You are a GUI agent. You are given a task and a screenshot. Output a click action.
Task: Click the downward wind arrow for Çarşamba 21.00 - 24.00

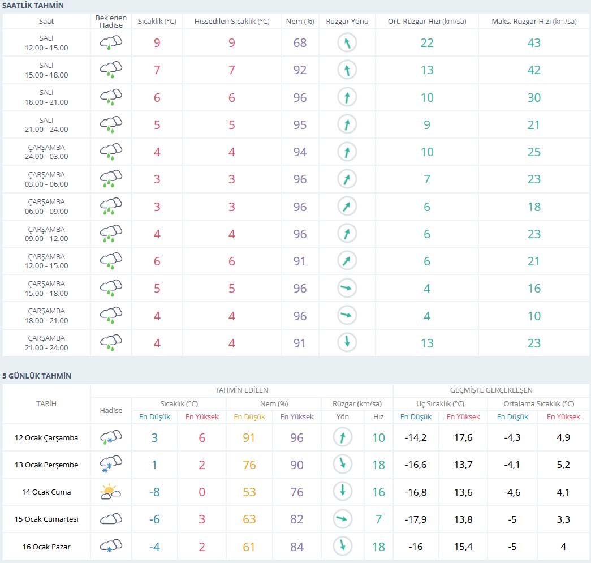pos(347,343)
